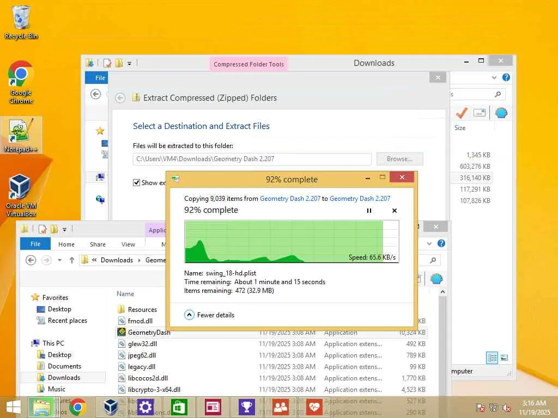Collapse progress with Fewer details

pos(209,315)
